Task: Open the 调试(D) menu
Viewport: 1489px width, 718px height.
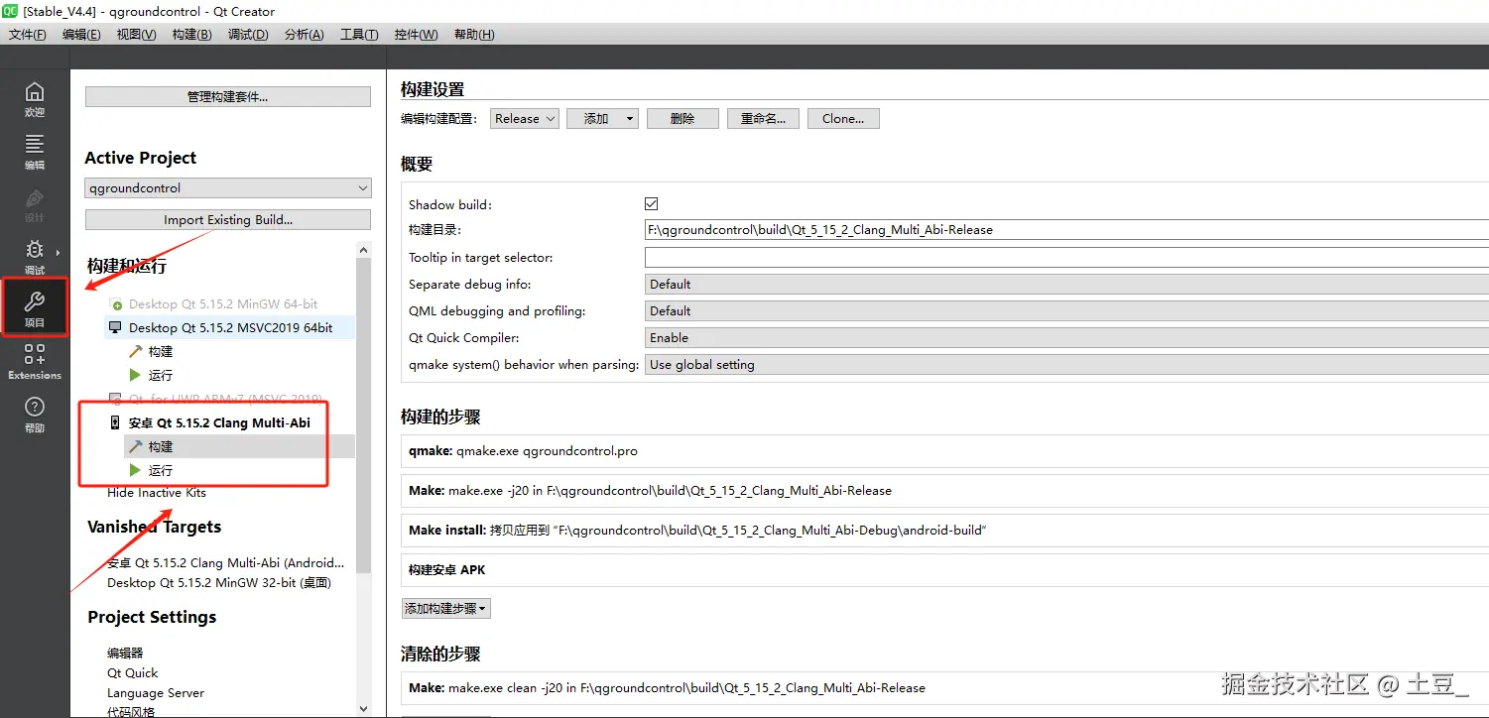Action: 248,34
